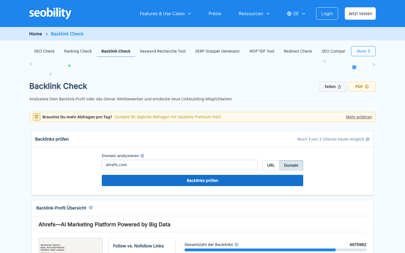Click Gesamtzahl der Backlinks progress bar

point(275,250)
